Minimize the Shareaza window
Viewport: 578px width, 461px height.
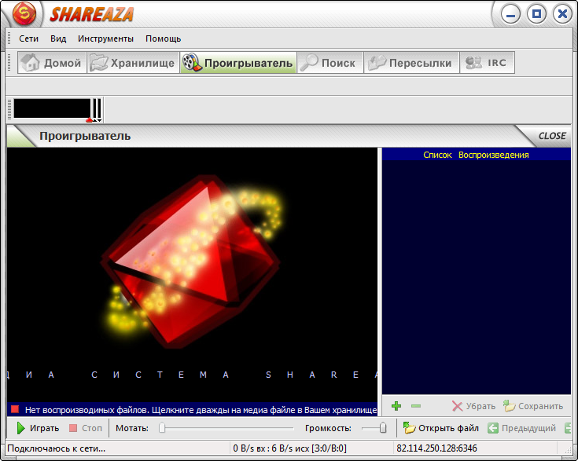pyautogui.click(x=510, y=14)
